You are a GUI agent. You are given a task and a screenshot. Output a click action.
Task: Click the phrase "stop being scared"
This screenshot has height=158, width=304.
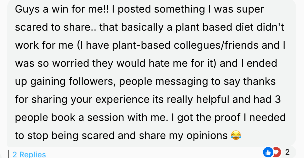(71, 135)
